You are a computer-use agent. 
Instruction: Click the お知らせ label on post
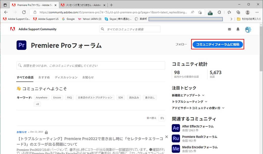[x=22, y=132]
